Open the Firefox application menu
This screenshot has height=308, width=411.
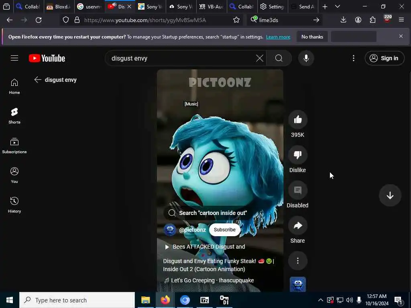[401, 20]
